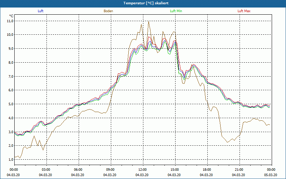Click the 4,0 y-axis value
286x179 pixels.
(11, 118)
